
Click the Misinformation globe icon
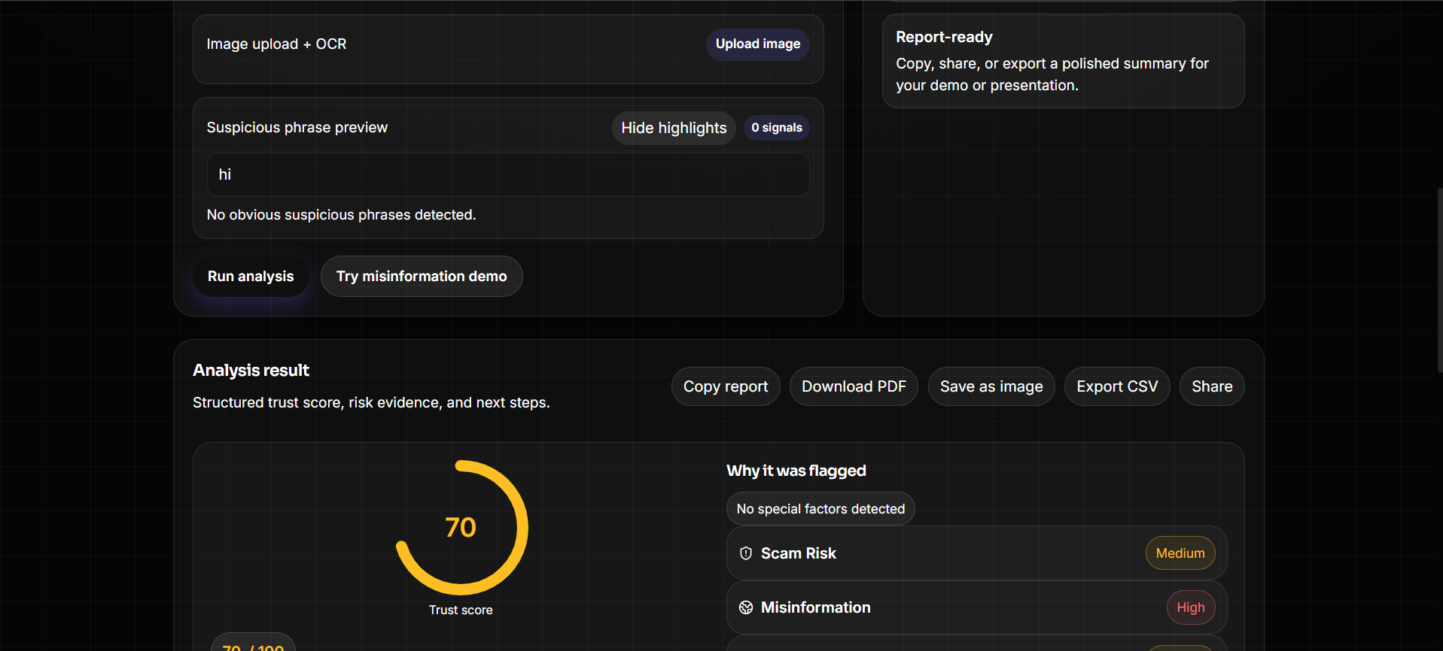pos(746,607)
